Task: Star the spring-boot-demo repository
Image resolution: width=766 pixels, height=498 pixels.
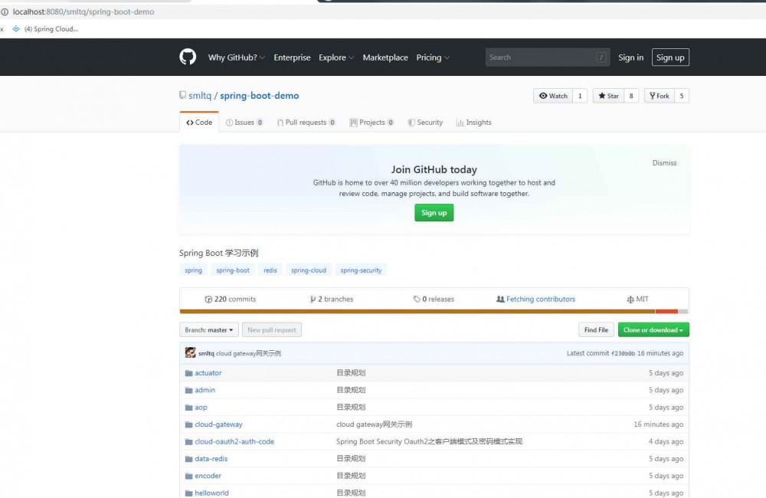Action: [x=611, y=95]
